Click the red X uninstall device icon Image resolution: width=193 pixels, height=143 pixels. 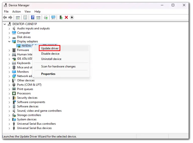66,17
